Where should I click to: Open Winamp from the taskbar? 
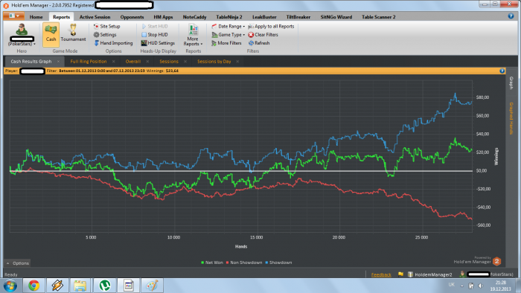coord(57,286)
